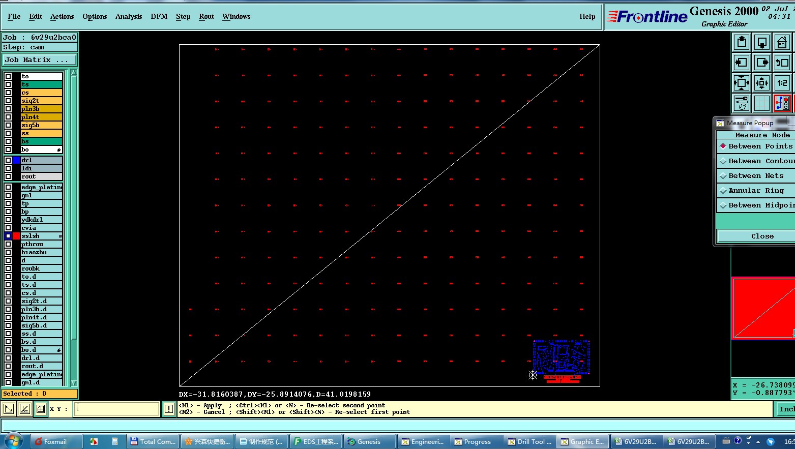Toggle the checked box for layer sslsh
Viewport: 795px width, 449px height.
click(x=8, y=236)
